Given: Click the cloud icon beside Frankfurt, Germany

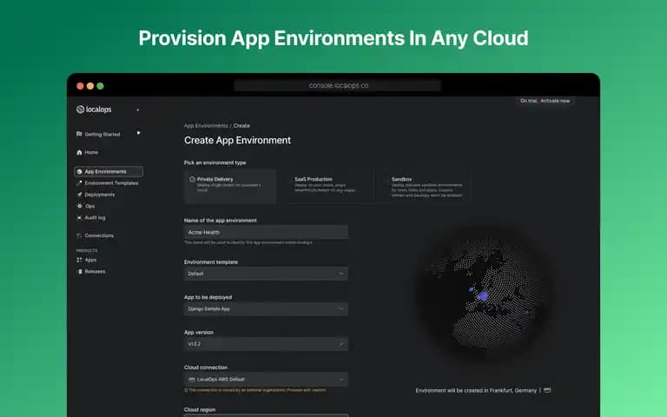Looking at the screenshot, I should pos(547,390).
